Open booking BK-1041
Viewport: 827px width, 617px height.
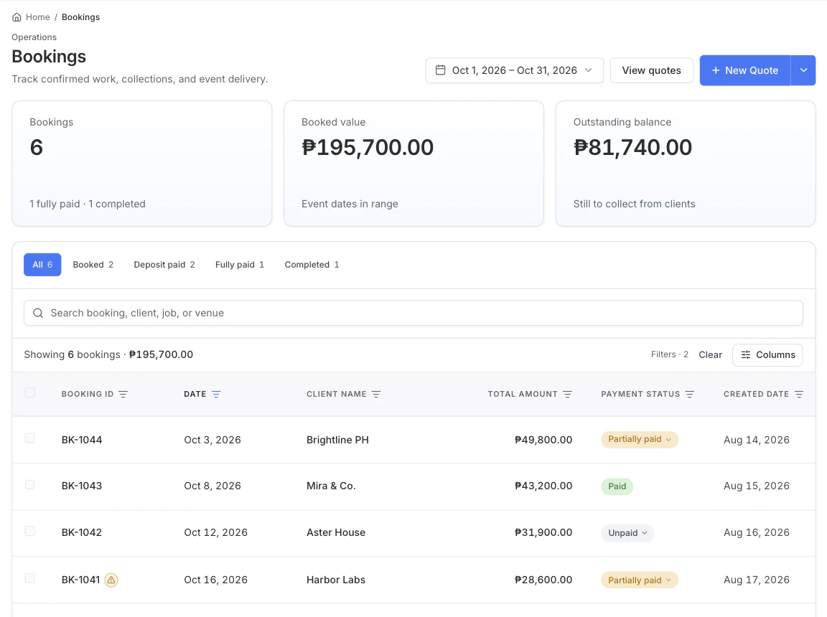(80, 580)
